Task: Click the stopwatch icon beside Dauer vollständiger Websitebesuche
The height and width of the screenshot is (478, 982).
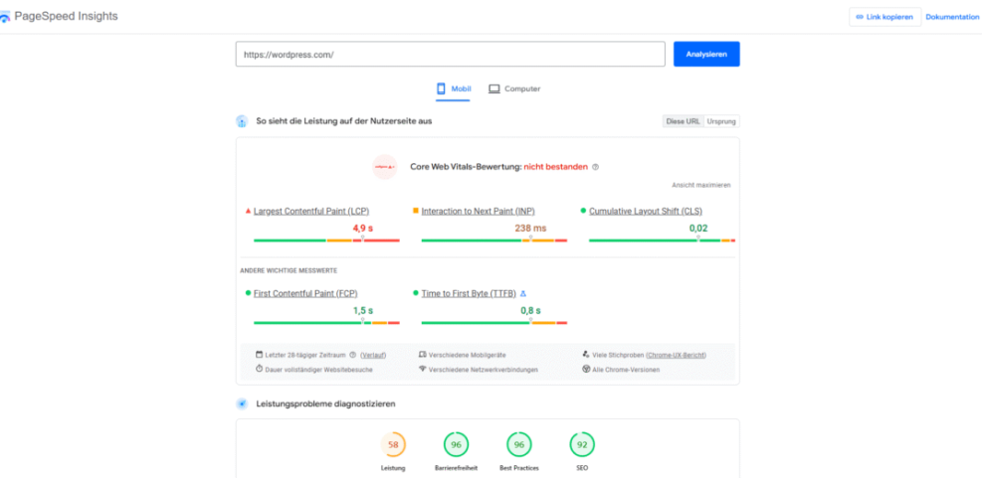Action: click(260, 369)
